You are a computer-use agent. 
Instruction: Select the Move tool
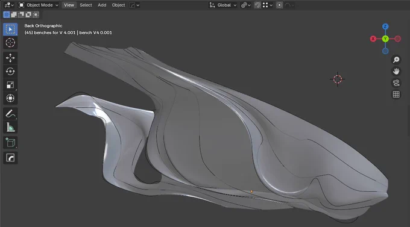tap(10, 58)
